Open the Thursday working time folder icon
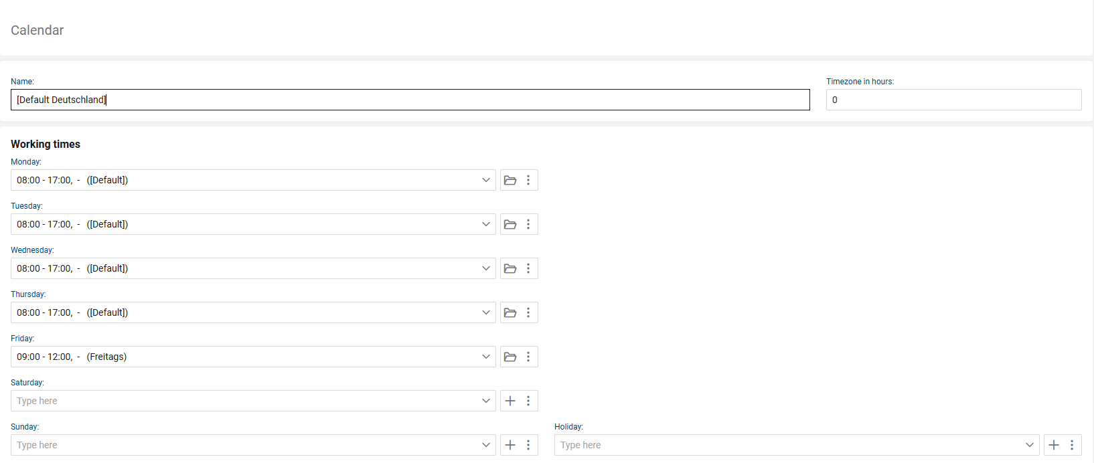Screen dimensions: 1094x463 510,312
